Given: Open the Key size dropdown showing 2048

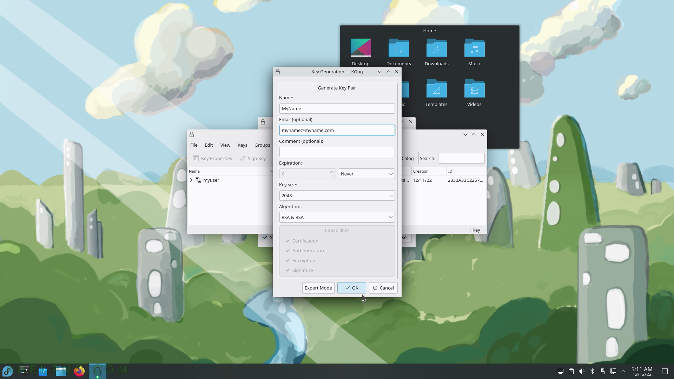Looking at the screenshot, I should tap(337, 195).
